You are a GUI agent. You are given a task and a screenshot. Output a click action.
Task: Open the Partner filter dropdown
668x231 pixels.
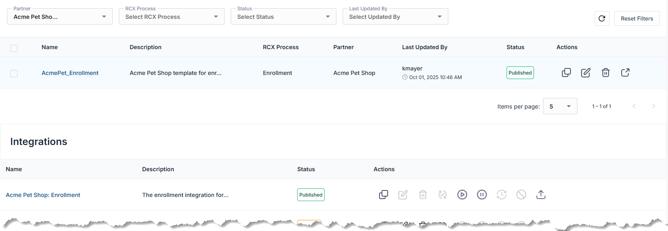pos(60,17)
